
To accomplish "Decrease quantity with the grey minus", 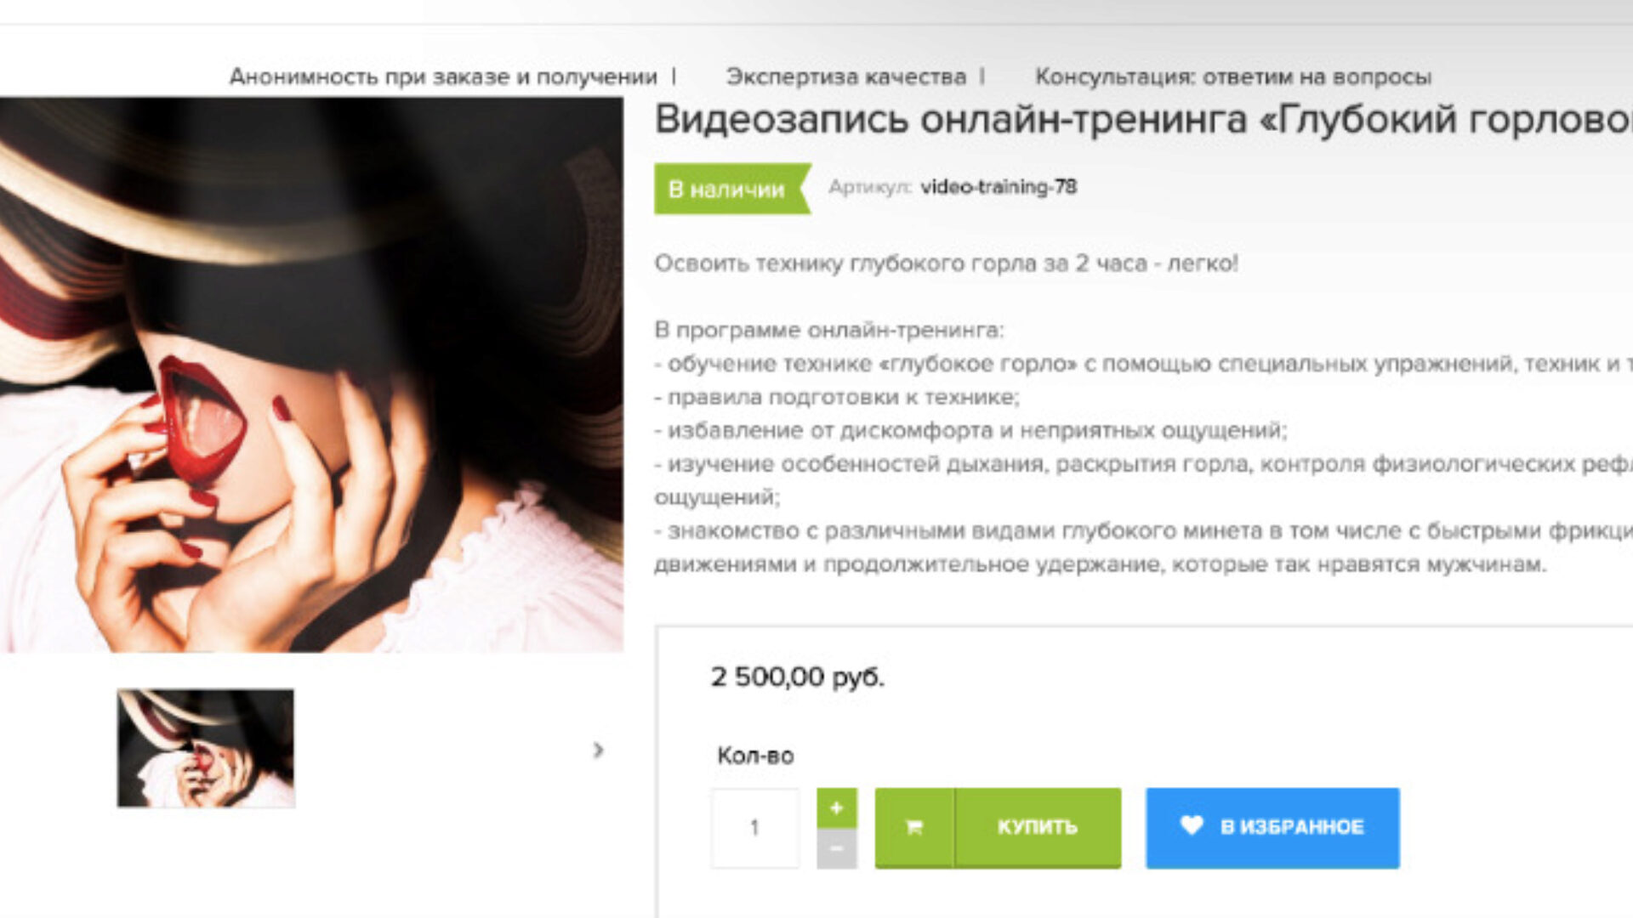I will coord(836,848).
